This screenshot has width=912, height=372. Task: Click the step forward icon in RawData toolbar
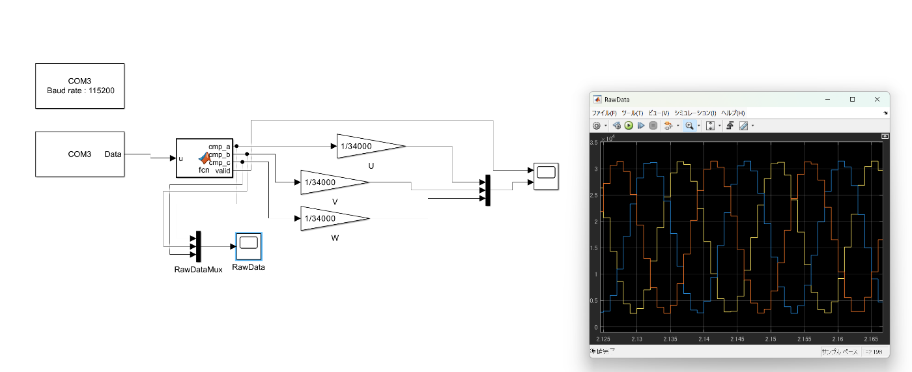coord(641,125)
